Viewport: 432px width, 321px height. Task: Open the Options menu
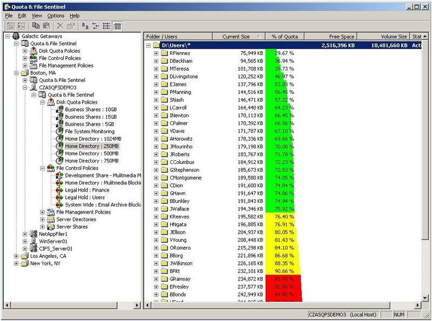(x=56, y=16)
